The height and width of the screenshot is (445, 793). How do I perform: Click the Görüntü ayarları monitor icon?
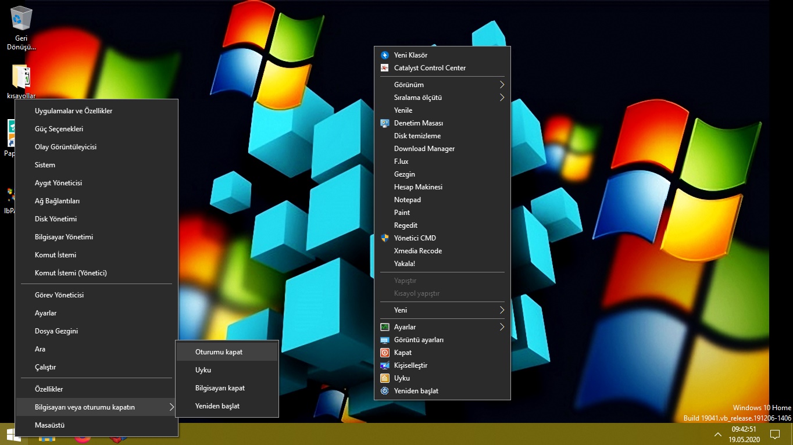384,340
